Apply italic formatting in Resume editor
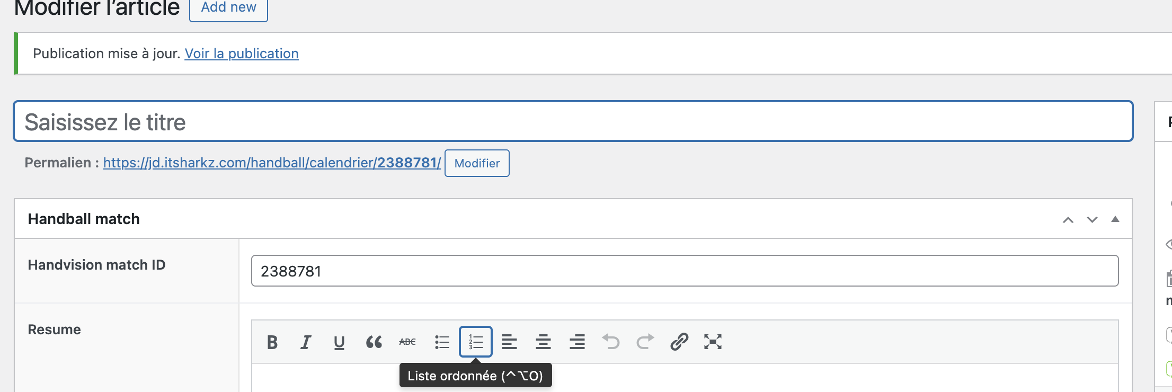Image resolution: width=1172 pixels, height=392 pixels. tap(306, 342)
